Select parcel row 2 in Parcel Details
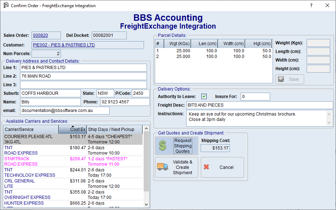336x210 pixels. coord(213,57)
